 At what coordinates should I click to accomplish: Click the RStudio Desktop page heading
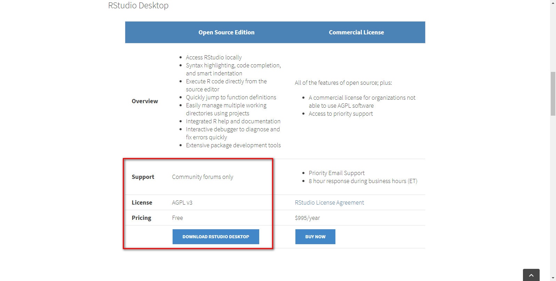pyautogui.click(x=138, y=6)
